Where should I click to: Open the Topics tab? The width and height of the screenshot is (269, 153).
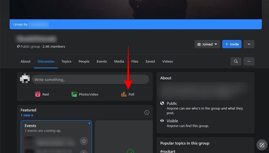coord(66,62)
